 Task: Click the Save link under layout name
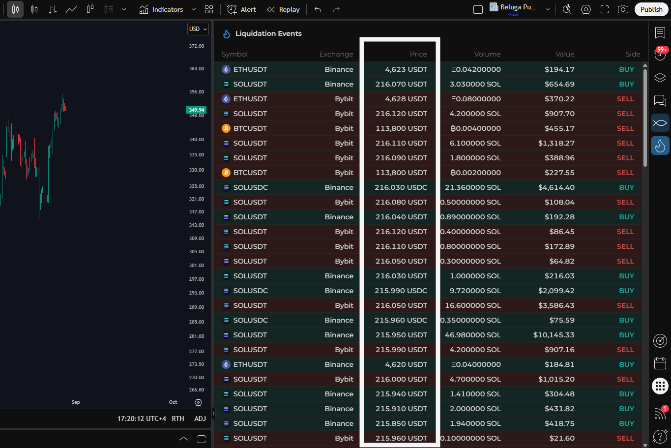pyautogui.click(x=514, y=15)
